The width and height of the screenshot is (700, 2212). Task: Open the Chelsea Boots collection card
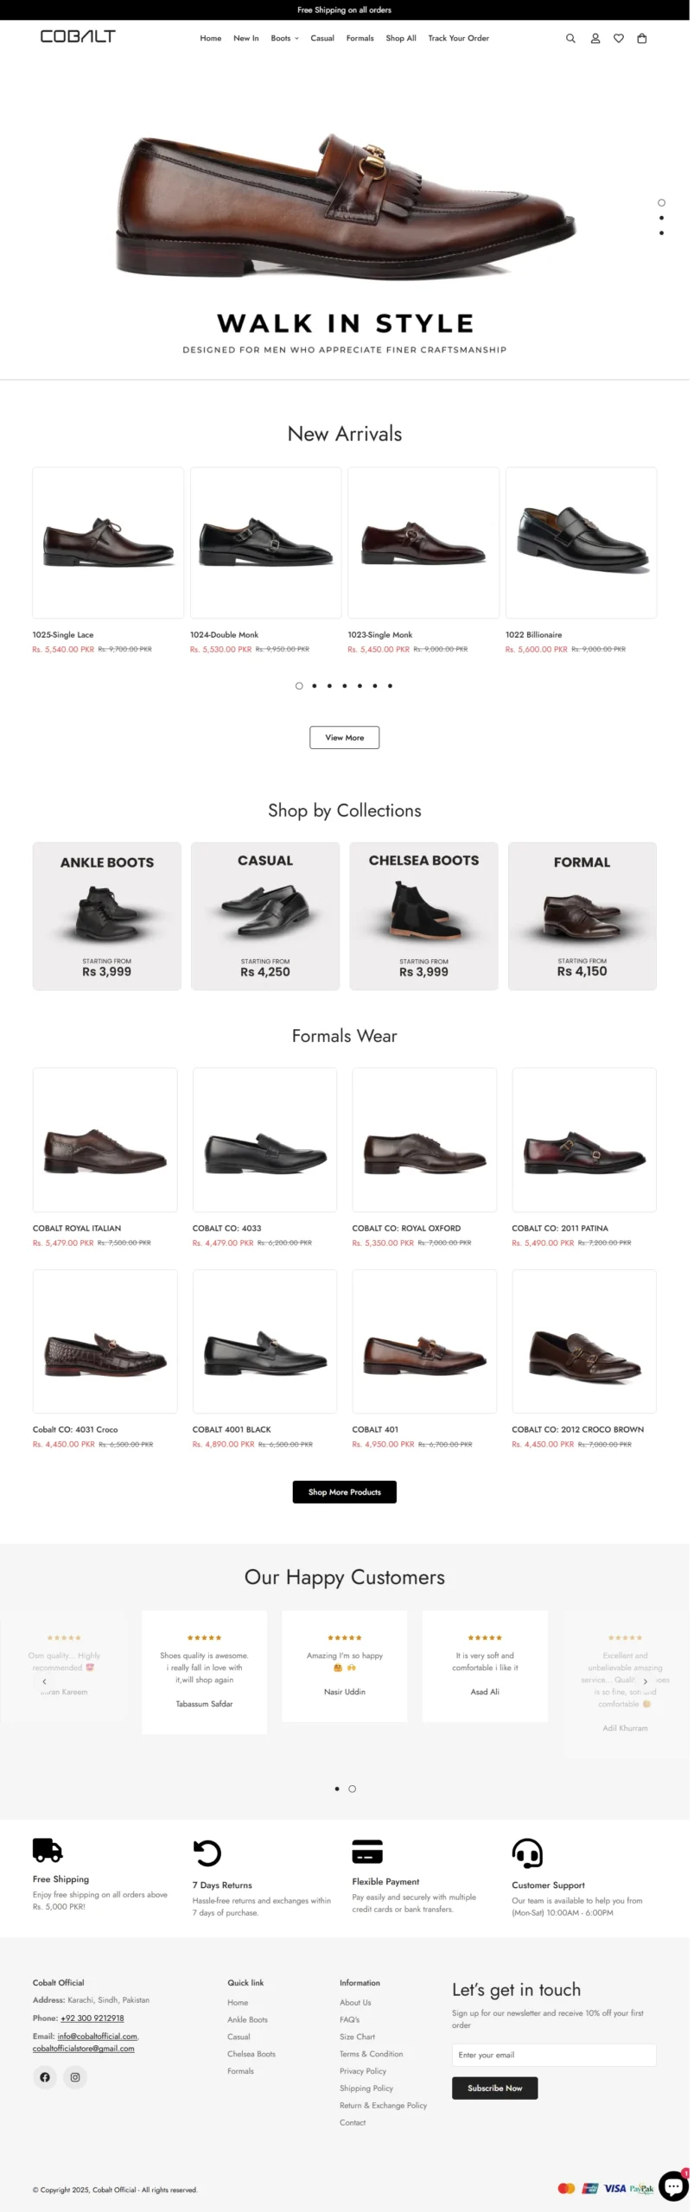(423, 916)
